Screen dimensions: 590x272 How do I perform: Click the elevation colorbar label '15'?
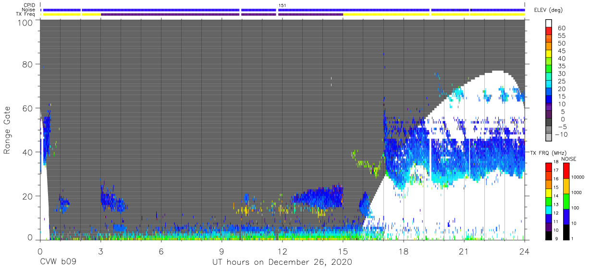pos(561,96)
